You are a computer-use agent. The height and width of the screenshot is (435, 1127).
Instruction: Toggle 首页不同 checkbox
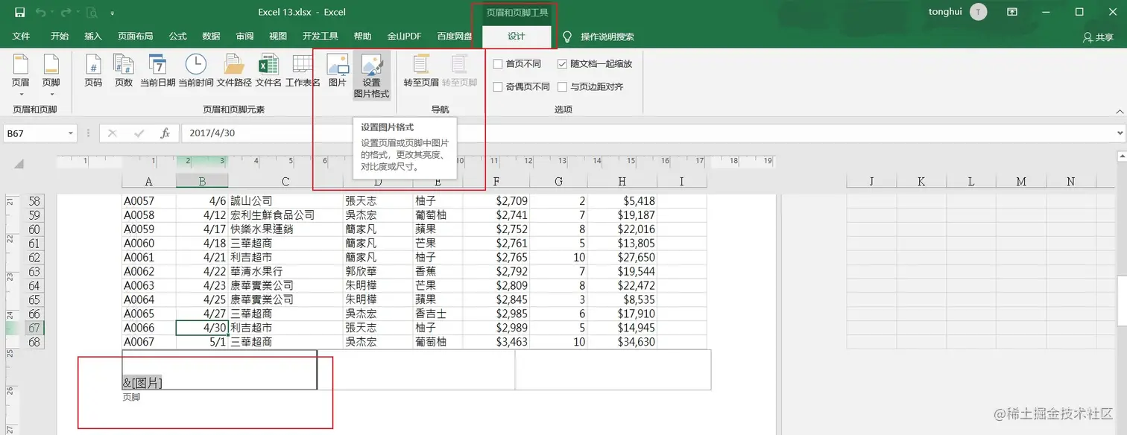[x=498, y=64]
